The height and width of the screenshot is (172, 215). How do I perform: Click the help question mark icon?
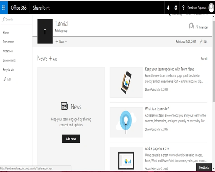(x=183, y=8)
